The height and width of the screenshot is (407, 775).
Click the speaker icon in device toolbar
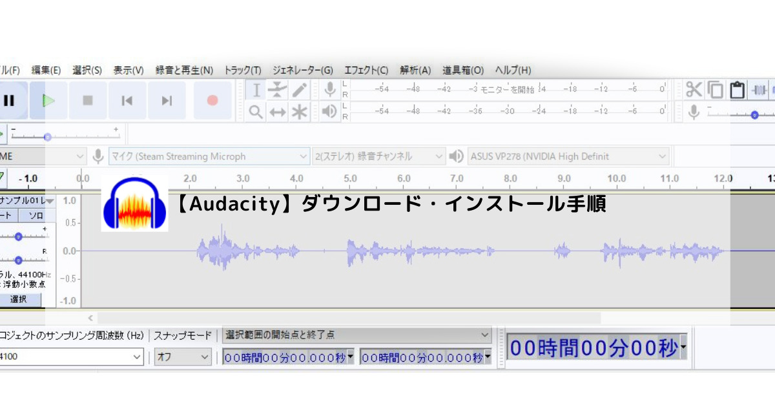pyautogui.click(x=457, y=156)
